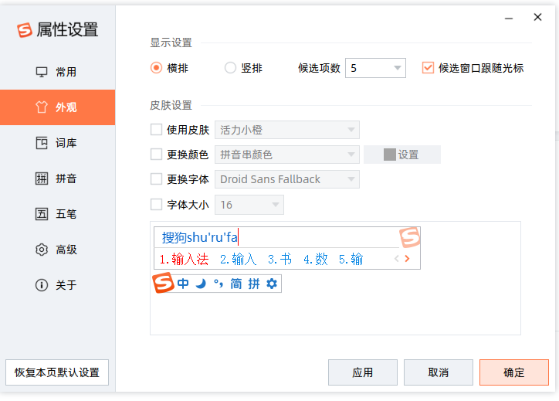Open the skin dropdown showing 活力小橙
559x401 pixels.
point(287,130)
